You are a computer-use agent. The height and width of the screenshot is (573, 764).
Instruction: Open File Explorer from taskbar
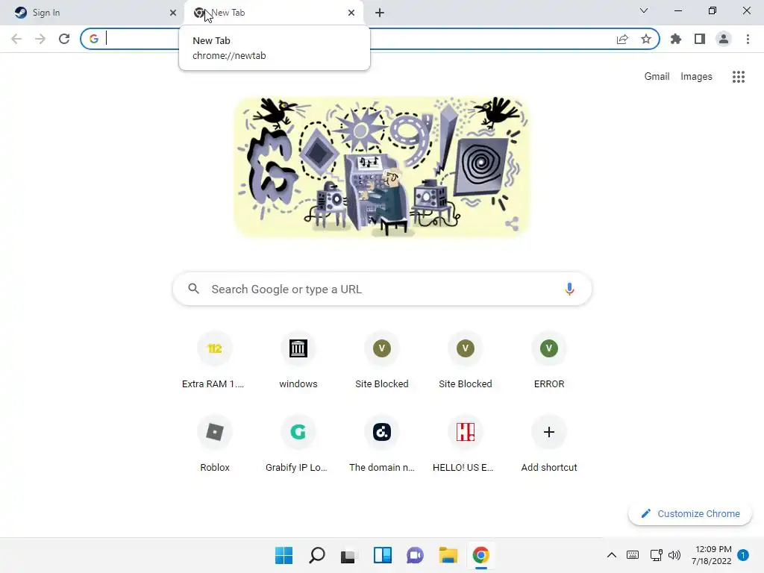[x=448, y=555]
